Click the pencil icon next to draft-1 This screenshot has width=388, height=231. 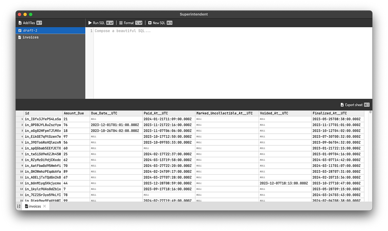tap(20, 30)
